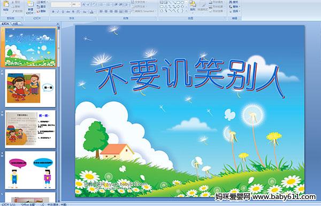Open the font size dropdown
The width and height of the screenshot is (321, 206).
[x=79, y=4]
